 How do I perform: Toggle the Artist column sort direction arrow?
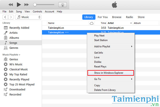click(x=131, y=23)
